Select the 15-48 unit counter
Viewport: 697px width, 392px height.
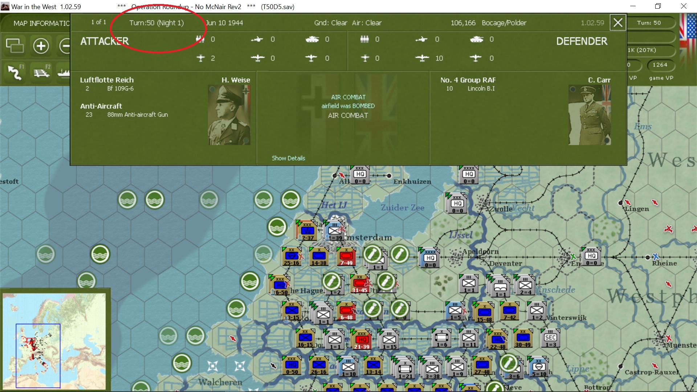coord(484,313)
